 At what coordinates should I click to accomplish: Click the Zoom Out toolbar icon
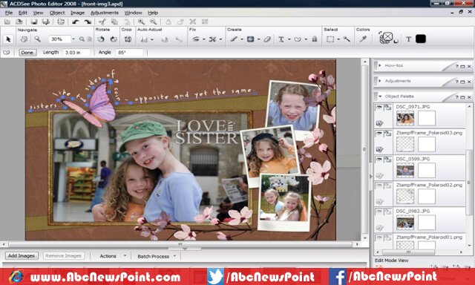[154, 22]
